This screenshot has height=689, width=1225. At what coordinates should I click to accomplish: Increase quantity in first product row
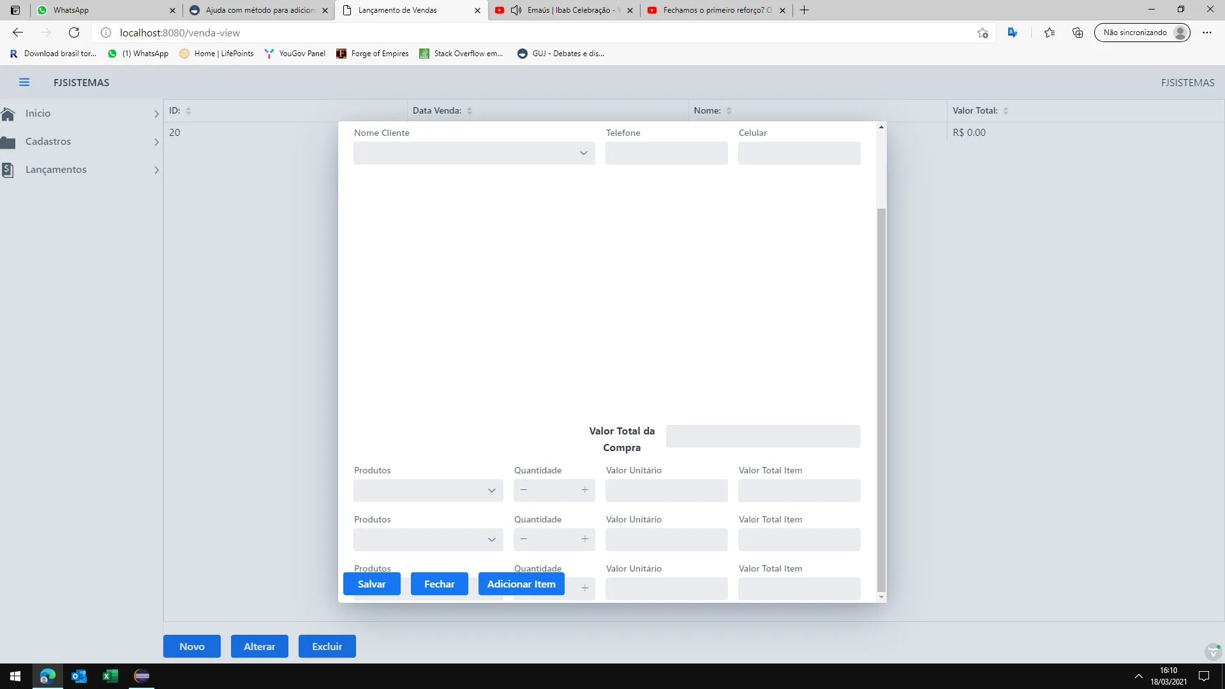pyautogui.click(x=584, y=490)
